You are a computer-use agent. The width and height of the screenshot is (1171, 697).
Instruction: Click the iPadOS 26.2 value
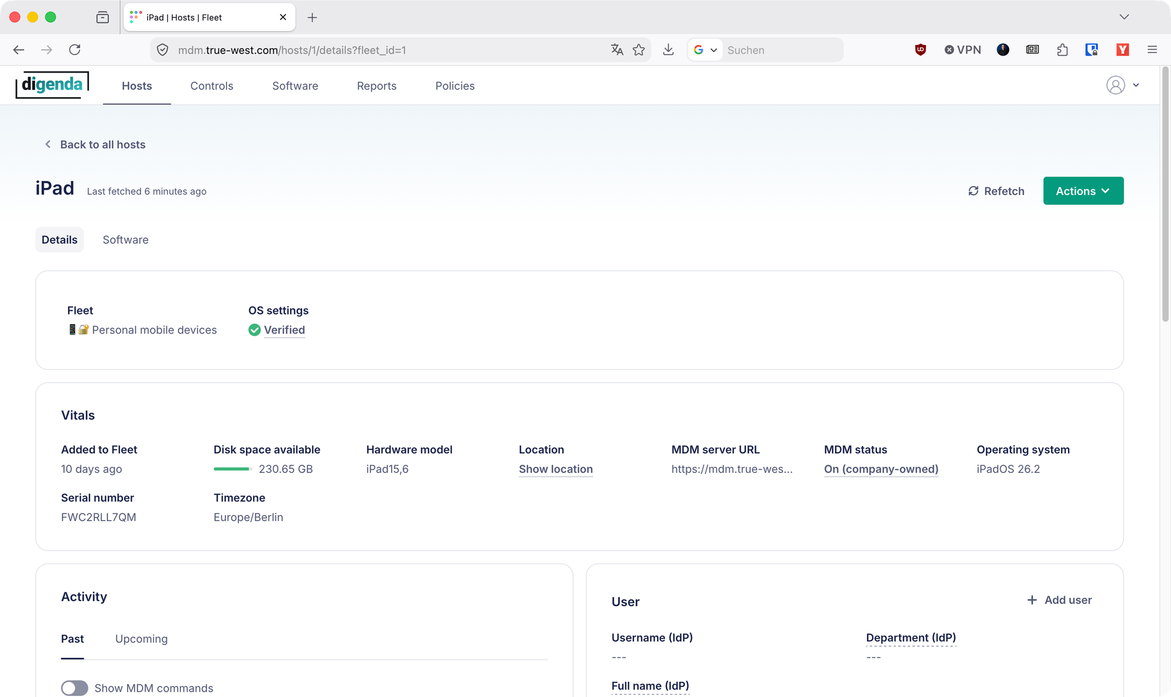[x=1008, y=469]
